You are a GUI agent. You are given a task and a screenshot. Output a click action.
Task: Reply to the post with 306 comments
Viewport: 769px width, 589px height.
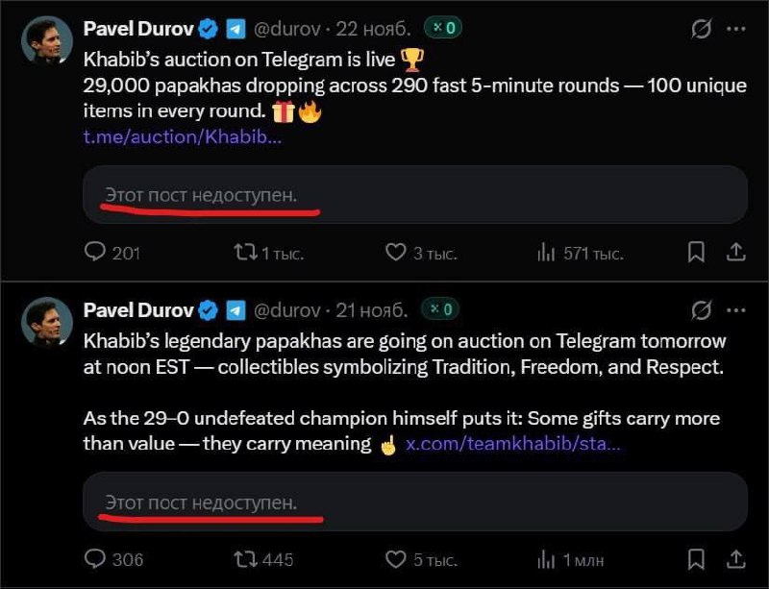coord(95,558)
